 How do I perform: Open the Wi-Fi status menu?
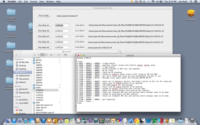coord(153,1)
